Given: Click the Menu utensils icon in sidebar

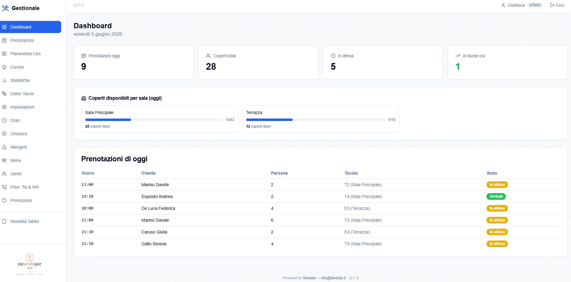Looking at the screenshot, I should 4,160.
